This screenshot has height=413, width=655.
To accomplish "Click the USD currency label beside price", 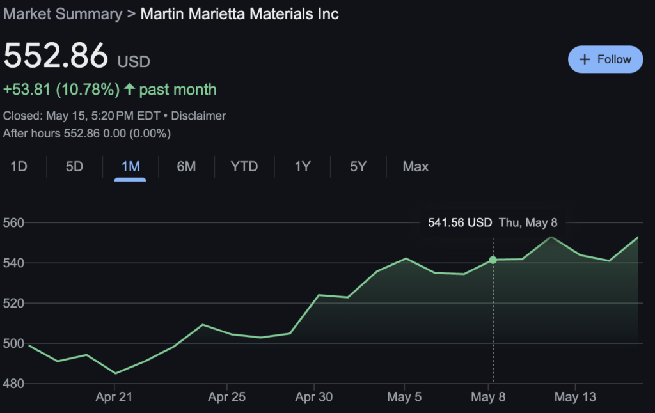I will (134, 62).
